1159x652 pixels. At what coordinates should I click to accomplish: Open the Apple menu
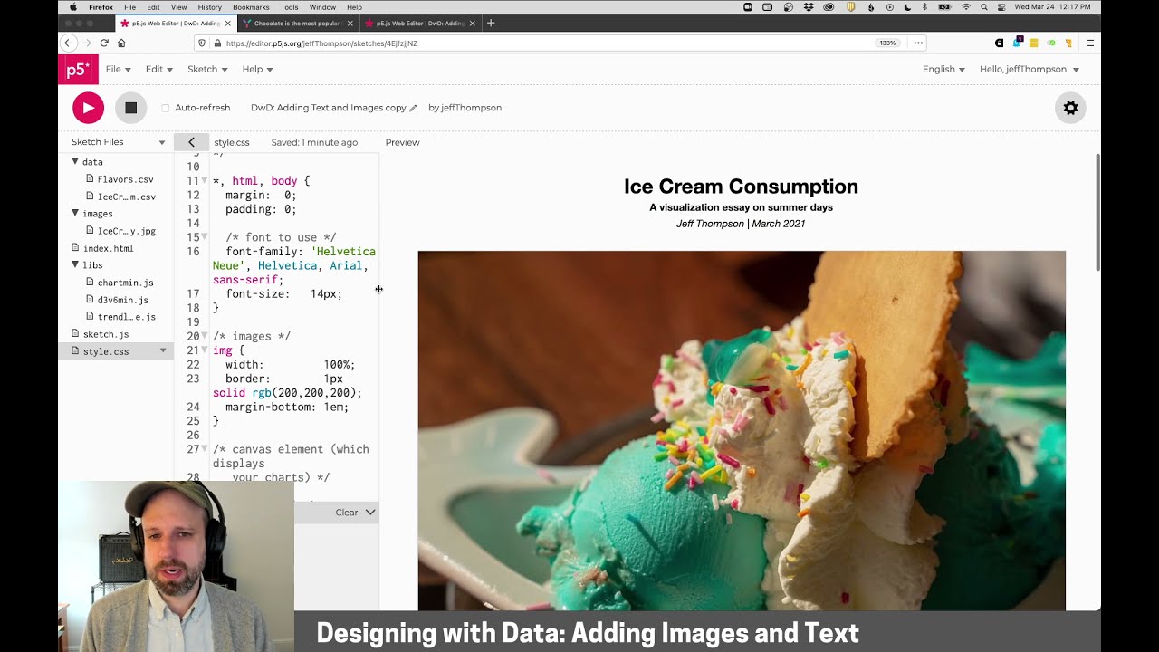tap(73, 7)
